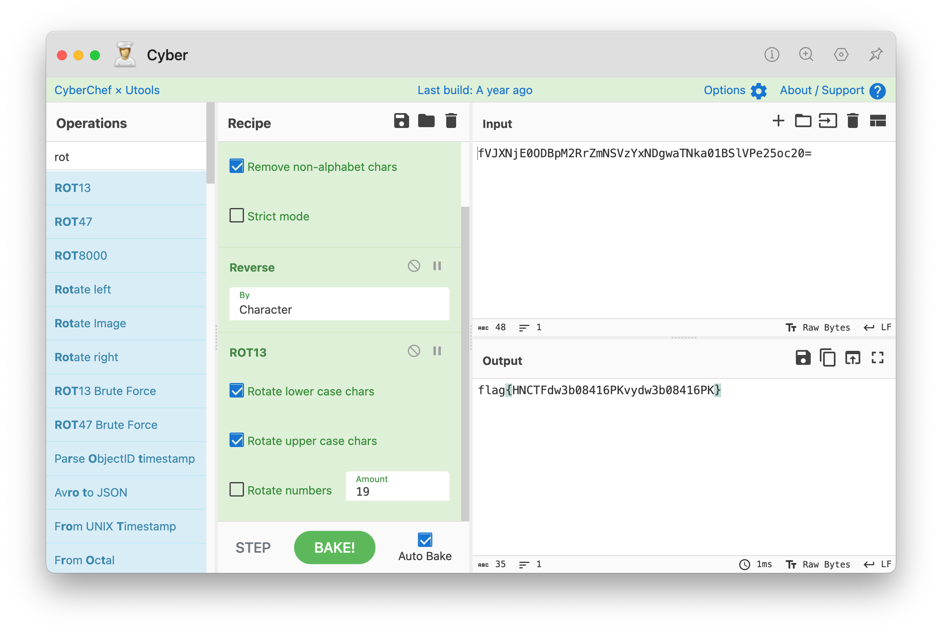Toggle Rotate lower case chars

pyautogui.click(x=237, y=390)
